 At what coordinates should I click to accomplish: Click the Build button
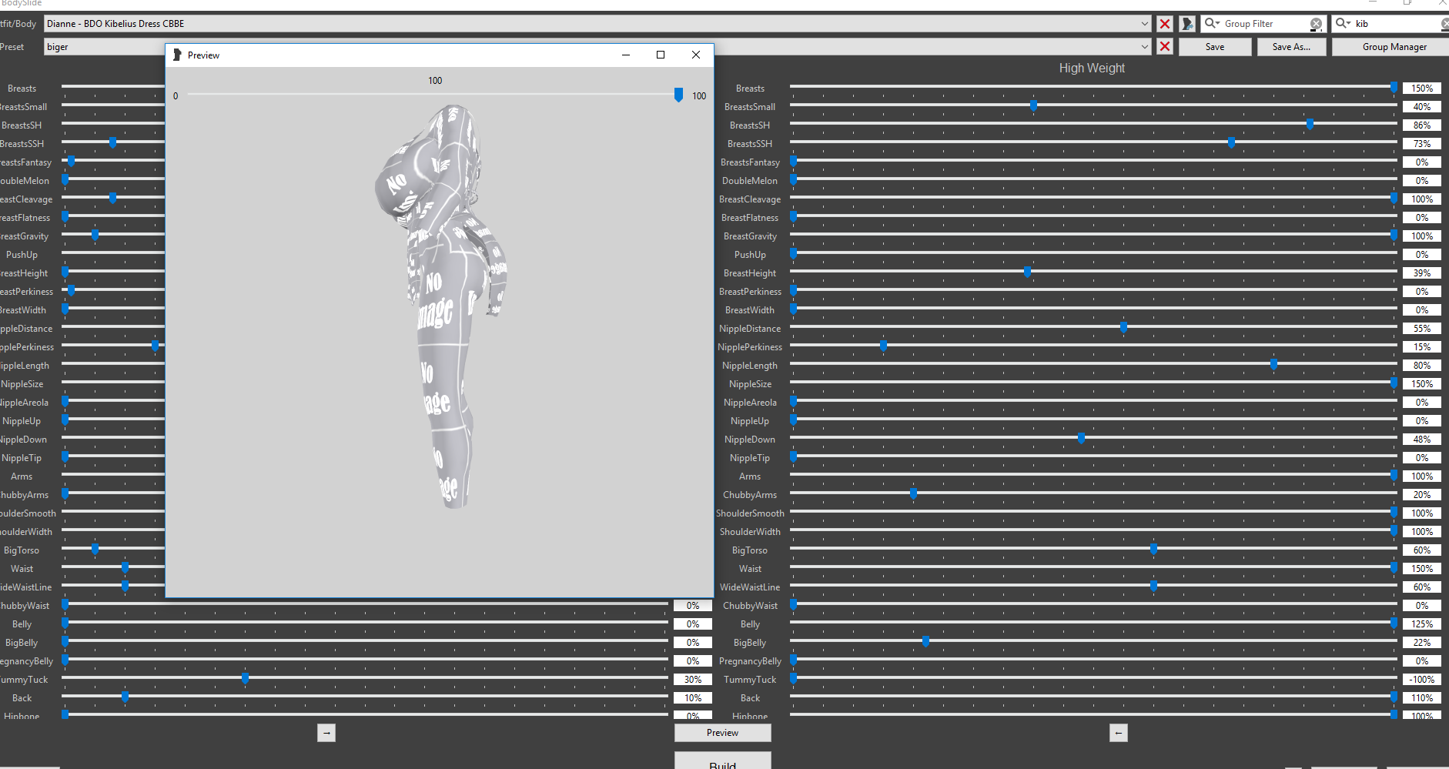point(722,762)
